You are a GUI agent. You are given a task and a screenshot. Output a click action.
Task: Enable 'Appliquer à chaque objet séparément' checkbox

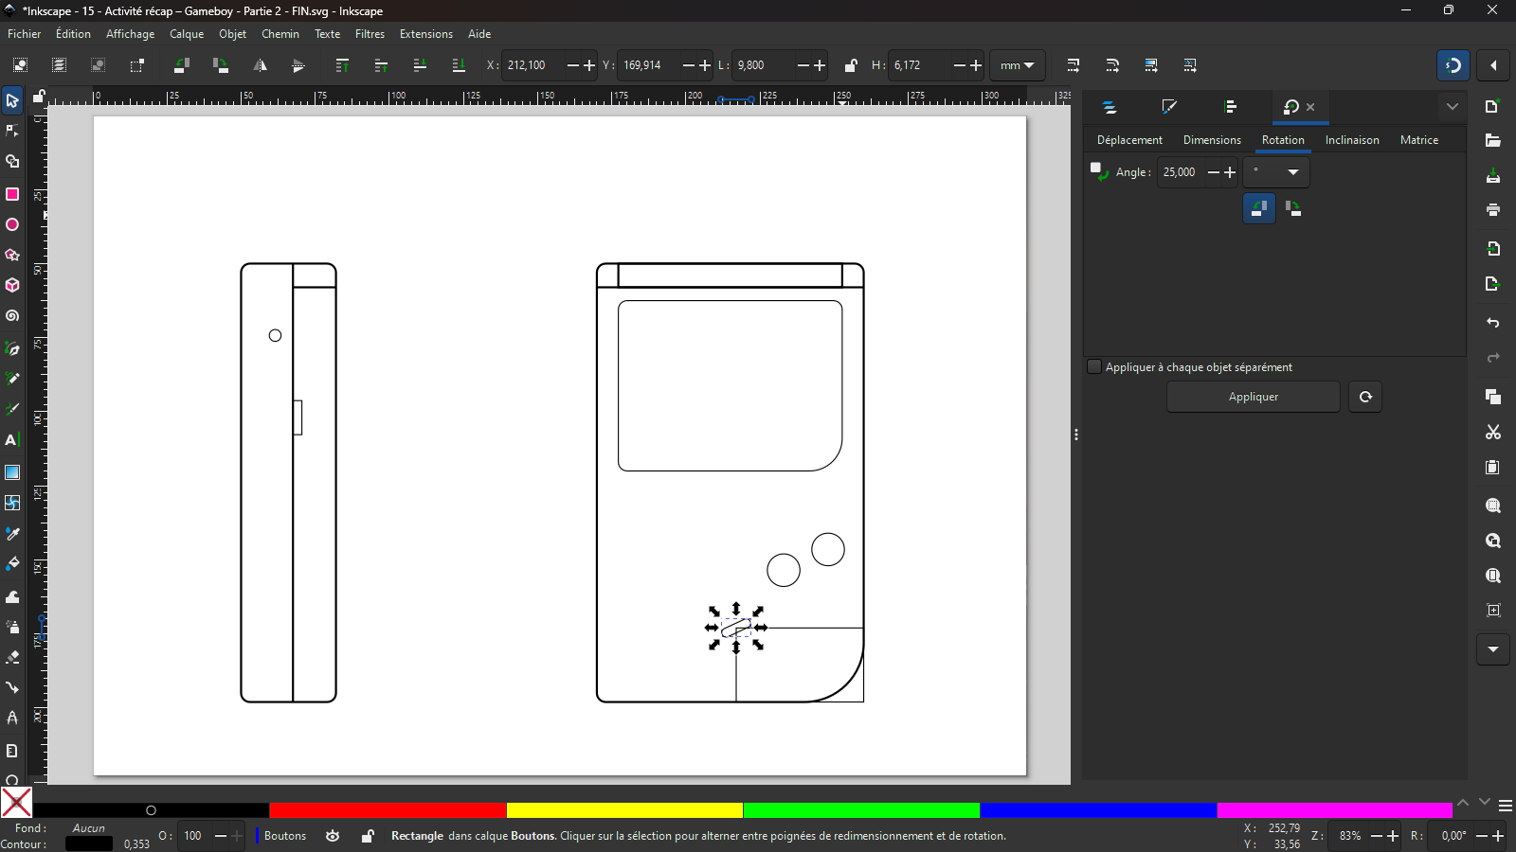[1094, 367]
